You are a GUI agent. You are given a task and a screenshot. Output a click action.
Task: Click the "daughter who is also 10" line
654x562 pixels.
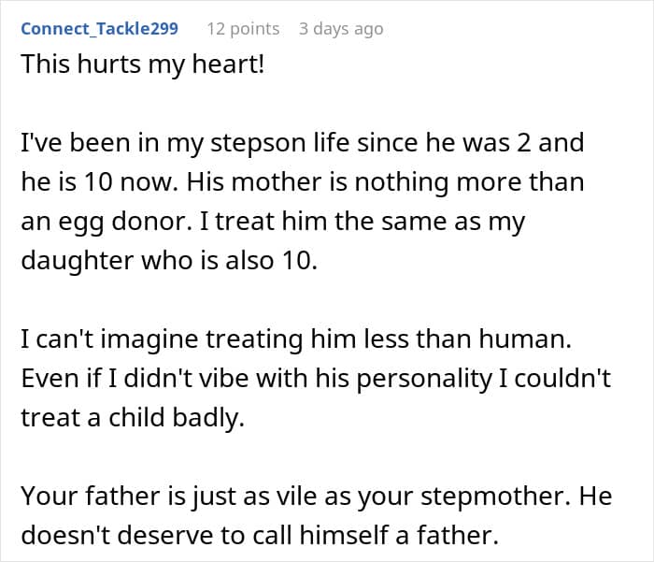click(169, 259)
